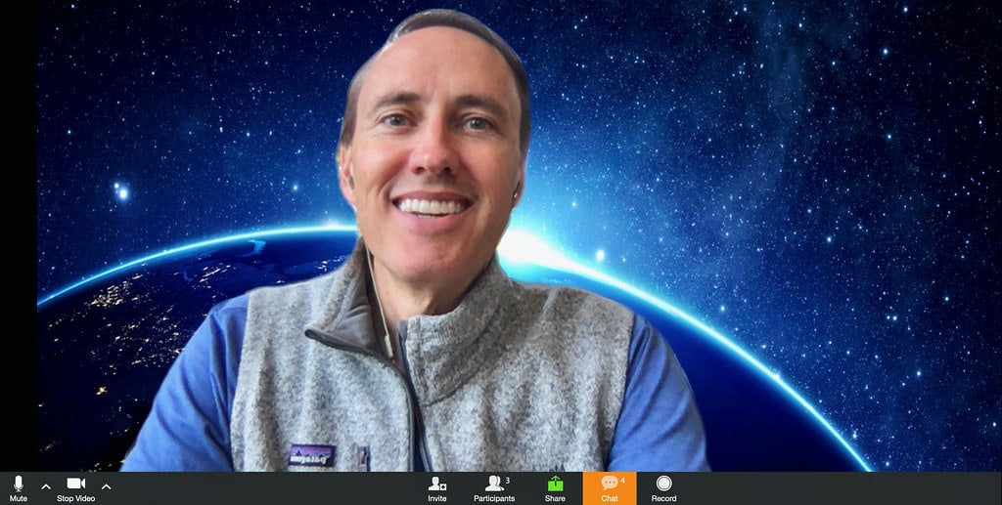This screenshot has width=1002, height=505.
Task: Start recording the meeting
Action: coord(664,489)
